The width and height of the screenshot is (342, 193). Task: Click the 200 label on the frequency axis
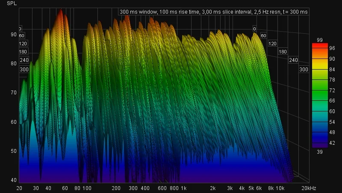tap(116, 188)
